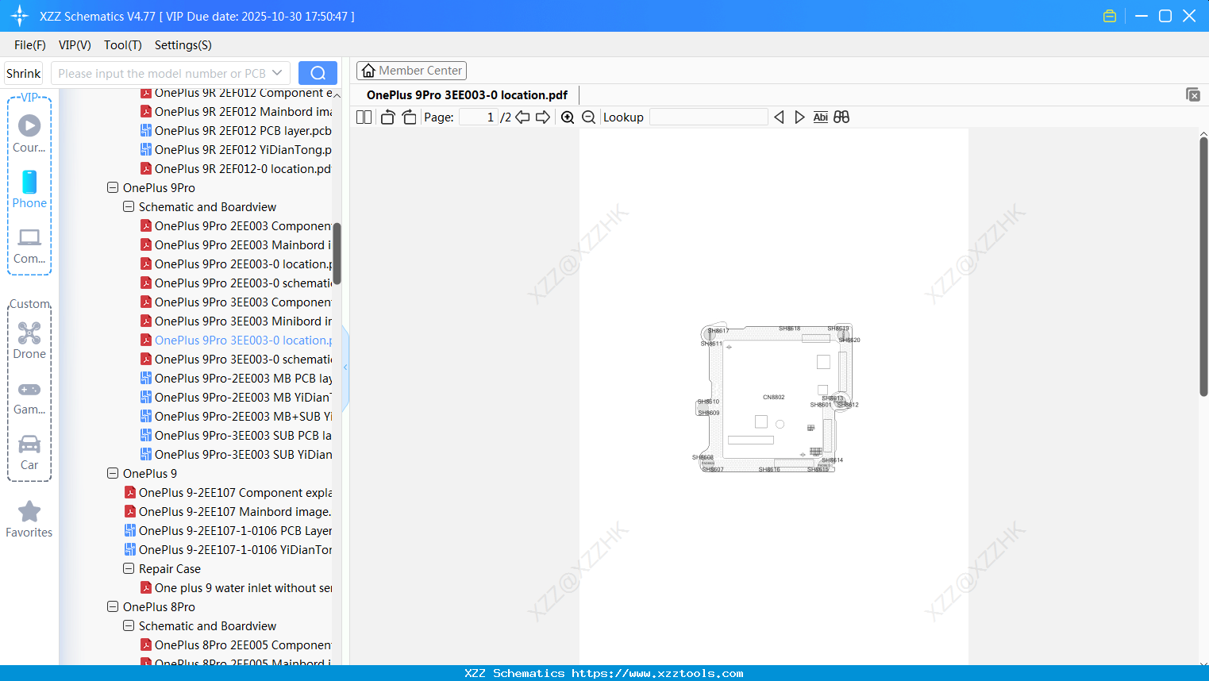This screenshot has width=1209, height=681.
Task: Select the Phone category icon
Action: 29,189
